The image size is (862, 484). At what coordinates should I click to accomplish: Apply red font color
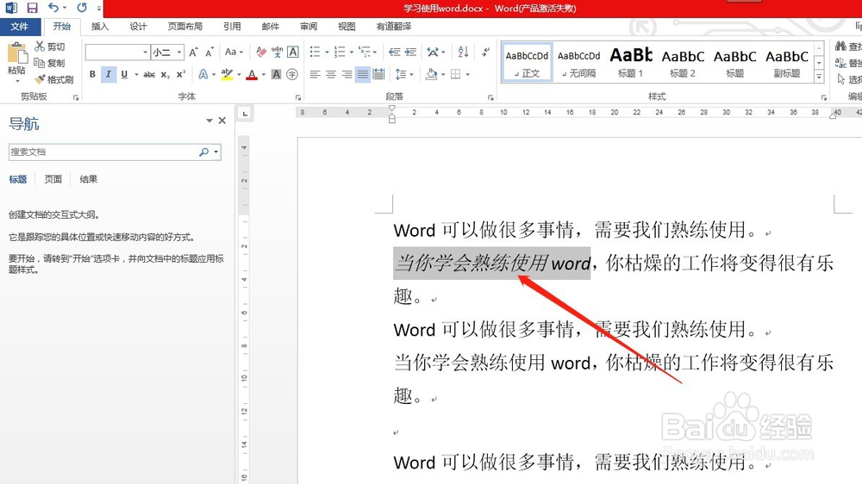tap(252, 74)
